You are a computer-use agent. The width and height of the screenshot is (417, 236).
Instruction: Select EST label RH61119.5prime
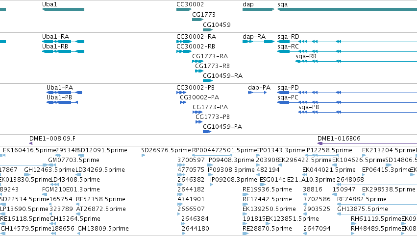pyautogui.click(x=376, y=219)
